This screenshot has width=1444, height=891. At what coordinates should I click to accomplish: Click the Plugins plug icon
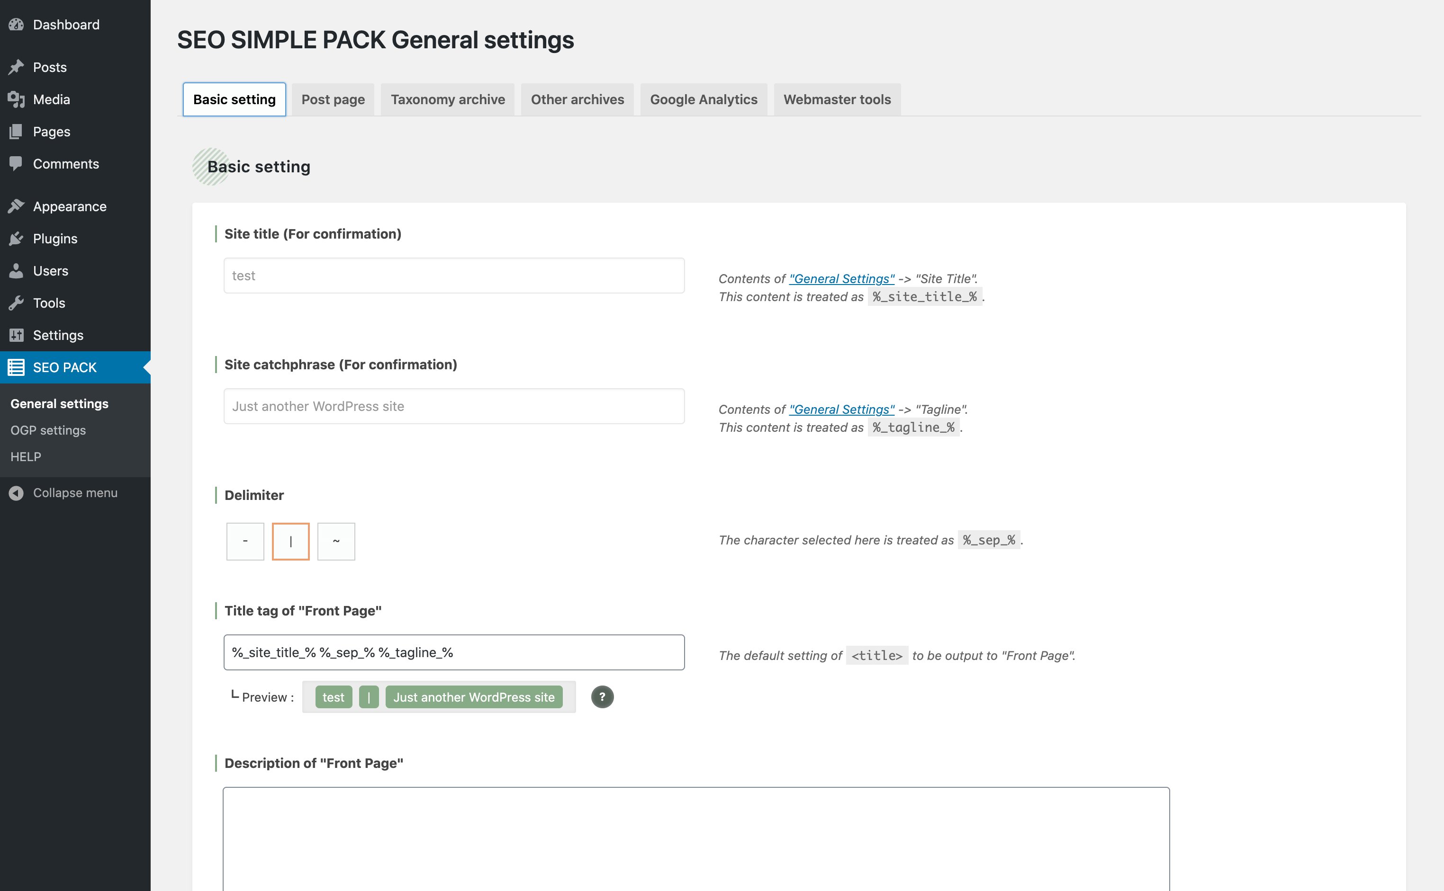[17, 239]
